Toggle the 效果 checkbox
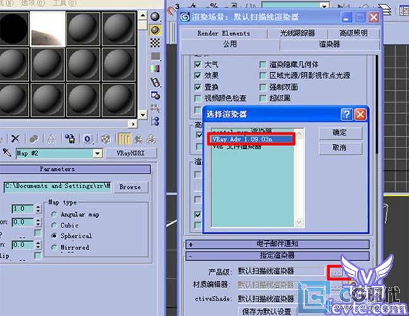 198,75
